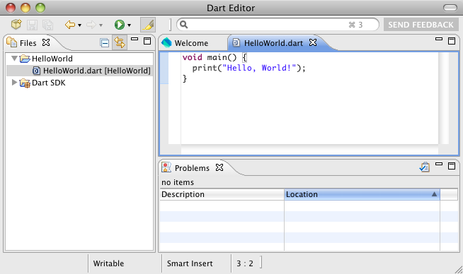Click the "Hello, World!" string literal

coord(259,68)
